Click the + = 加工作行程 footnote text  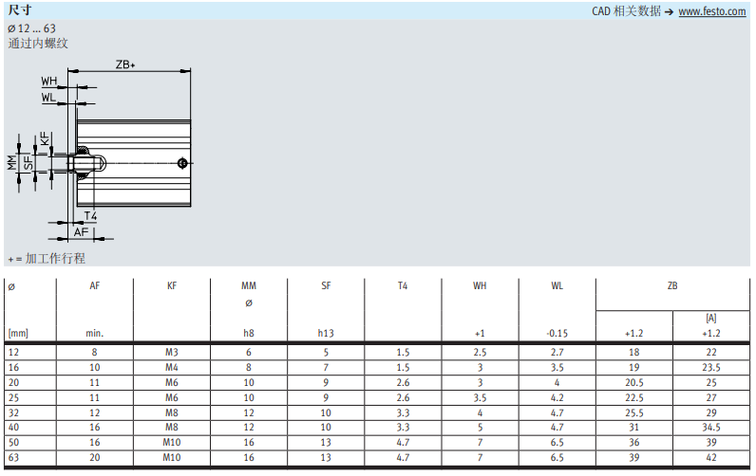(47, 258)
